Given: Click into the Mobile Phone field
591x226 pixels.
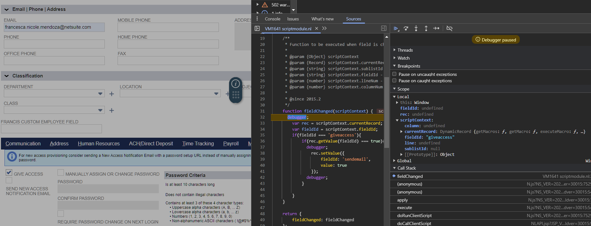Looking at the screenshot, I should (x=168, y=27).
